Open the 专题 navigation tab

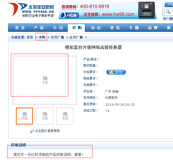coord(134,28)
